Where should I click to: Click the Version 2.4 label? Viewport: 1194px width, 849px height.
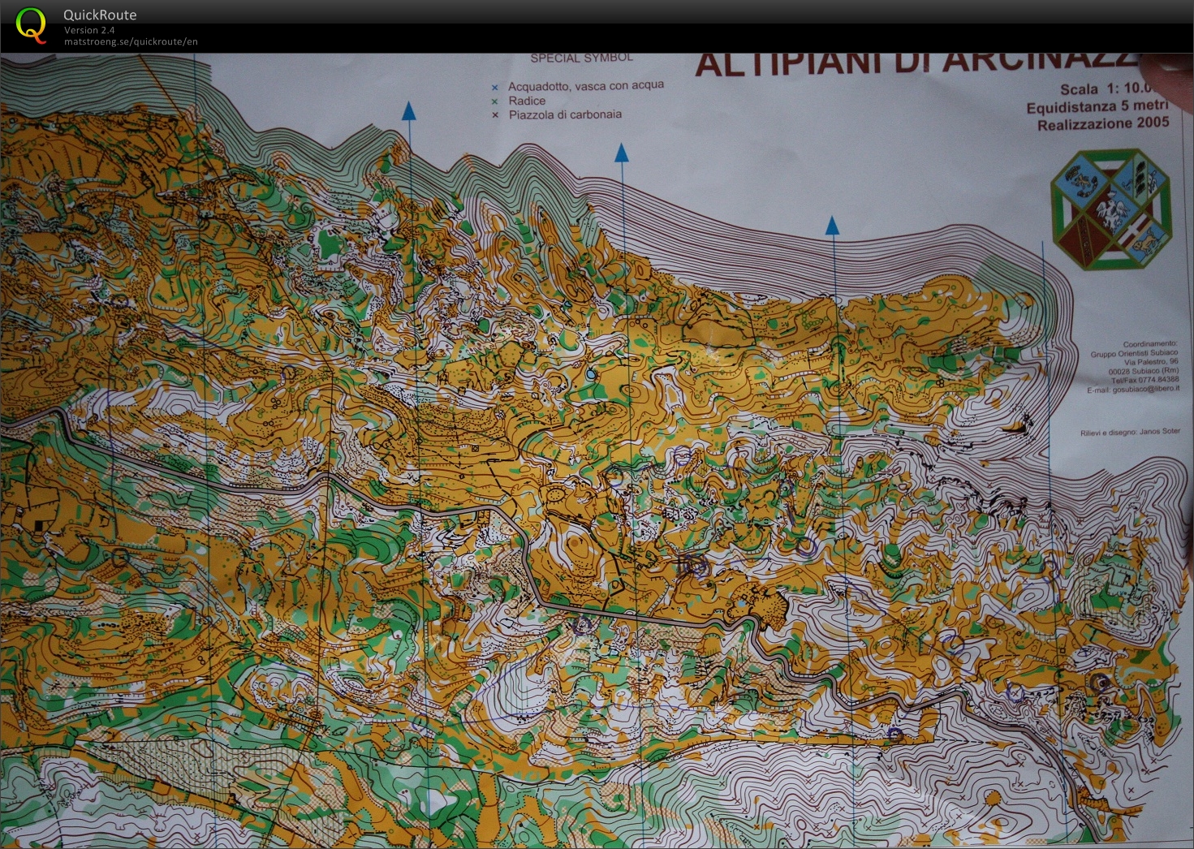click(89, 30)
